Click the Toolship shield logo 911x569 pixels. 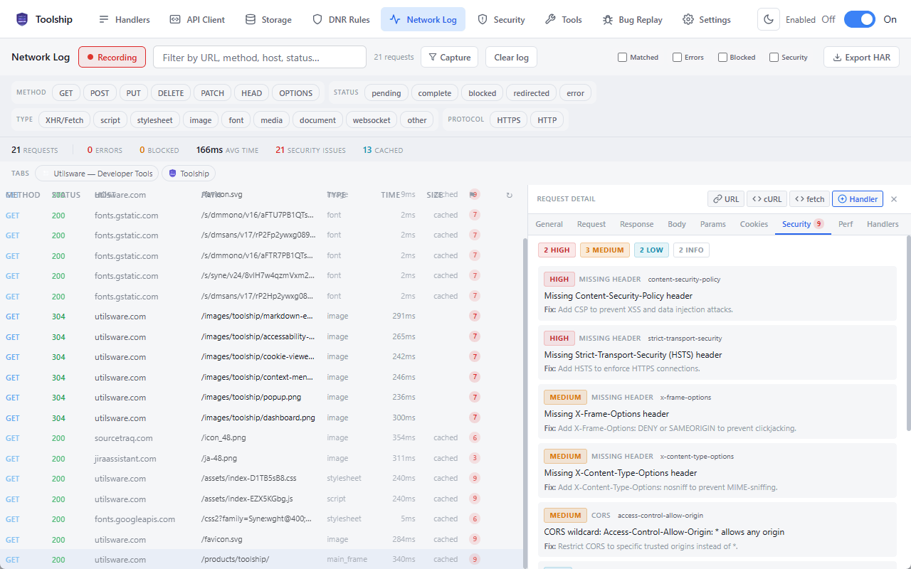[x=23, y=19]
